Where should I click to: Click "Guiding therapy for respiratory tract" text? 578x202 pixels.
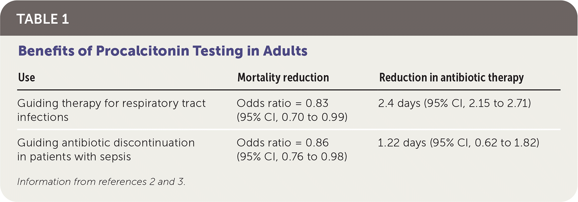click(x=111, y=103)
